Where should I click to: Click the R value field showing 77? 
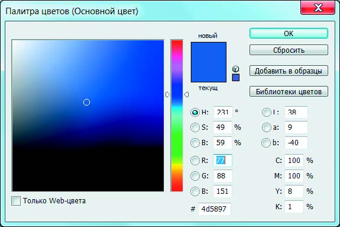(x=223, y=161)
